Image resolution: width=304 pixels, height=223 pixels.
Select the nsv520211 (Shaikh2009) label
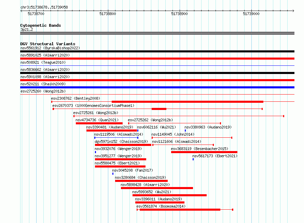[x=43, y=84]
